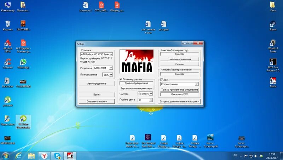Select the Mafia desktop shortcut
The width and height of the screenshot is (283, 160).
(x=273, y=82)
